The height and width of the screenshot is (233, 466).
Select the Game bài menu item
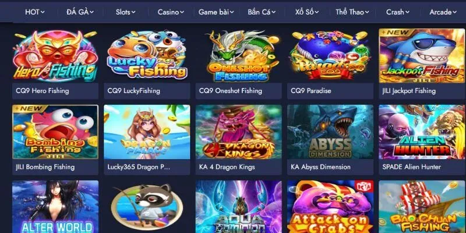click(x=216, y=12)
